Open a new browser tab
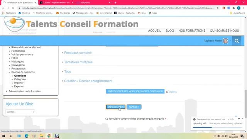The height and width of the screenshot is (139, 247). tap(115, 3)
